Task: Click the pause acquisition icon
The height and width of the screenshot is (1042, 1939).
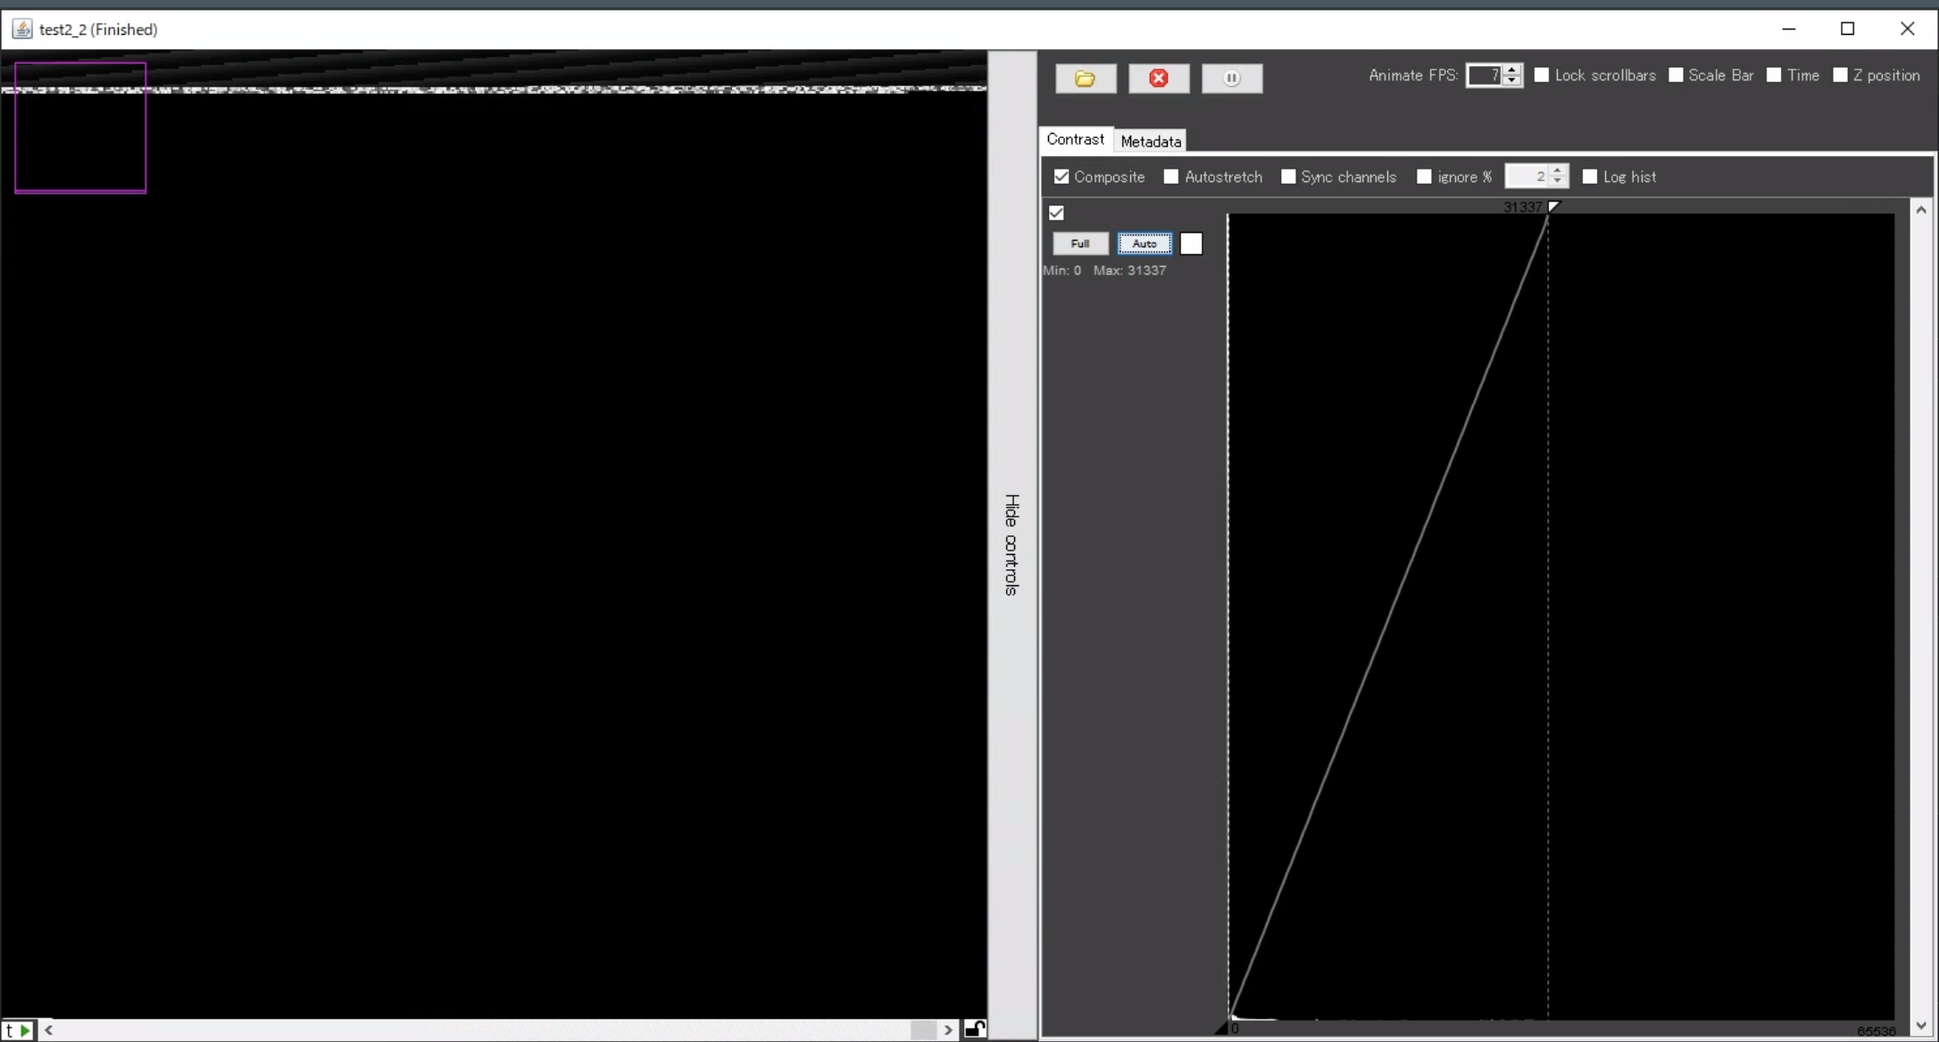Action: pyautogui.click(x=1233, y=79)
